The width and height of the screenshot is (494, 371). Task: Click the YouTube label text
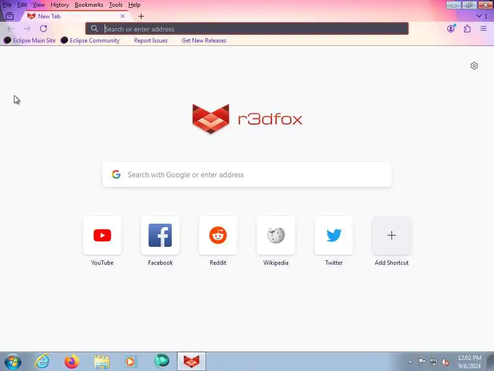coord(102,263)
